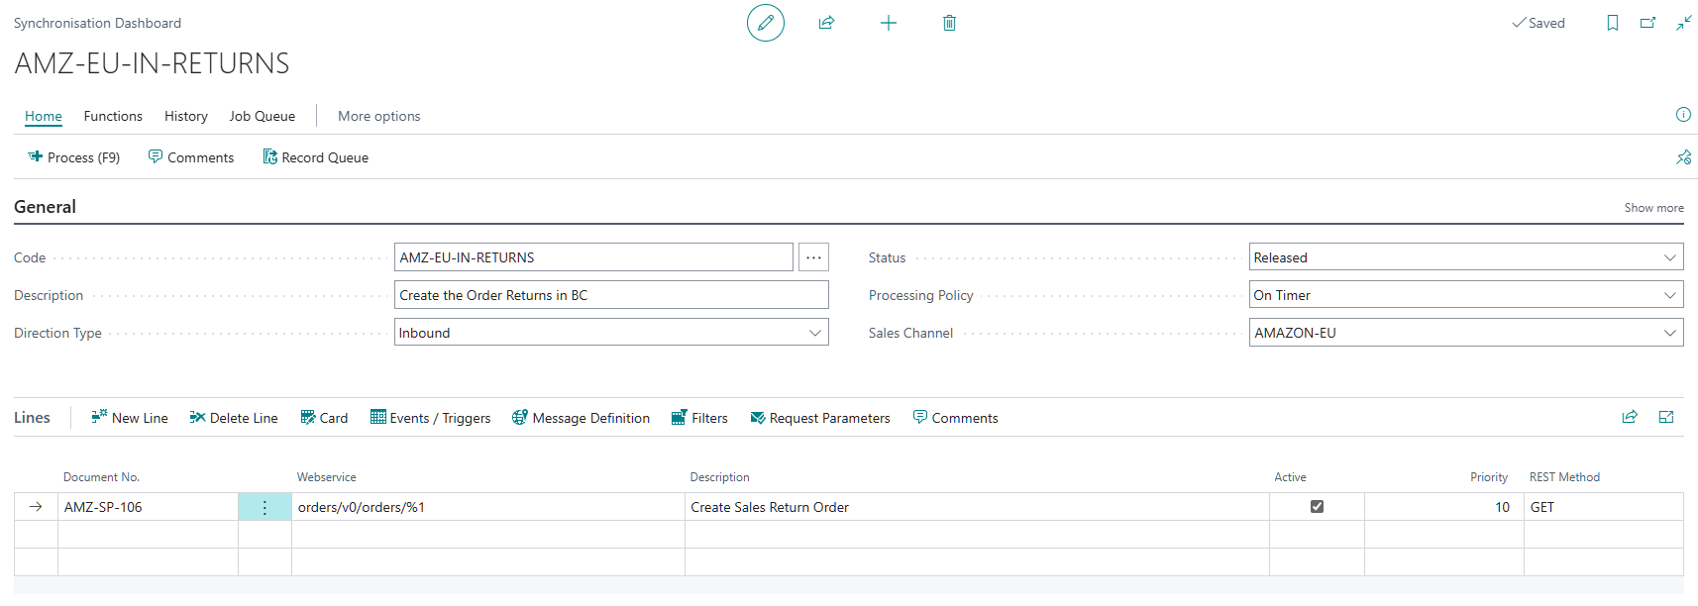Click the Synchronisation Dashboard breadcrumb
This screenshot has height=606, width=1698.
point(97,23)
